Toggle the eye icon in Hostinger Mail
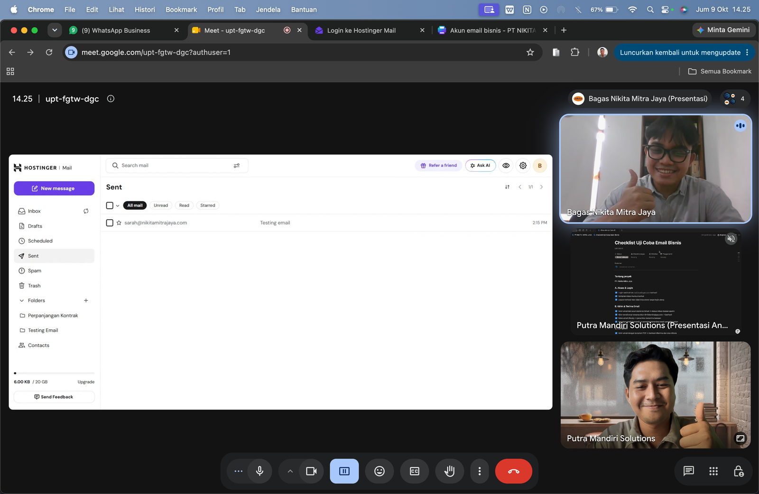 506,166
